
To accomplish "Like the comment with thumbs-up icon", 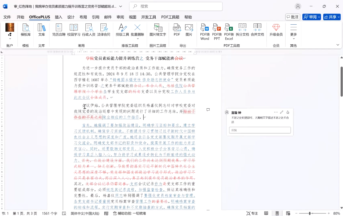I will pyautogui.click(x=288, y=112).
